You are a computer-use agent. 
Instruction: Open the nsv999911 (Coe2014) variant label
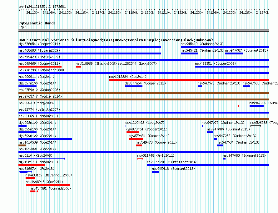[x=37, y=77]
